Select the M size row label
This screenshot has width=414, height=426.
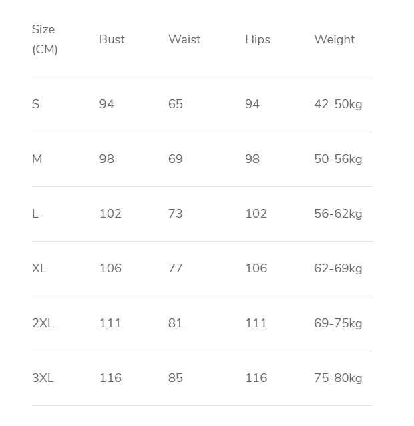pyautogui.click(x=37, y=159)
